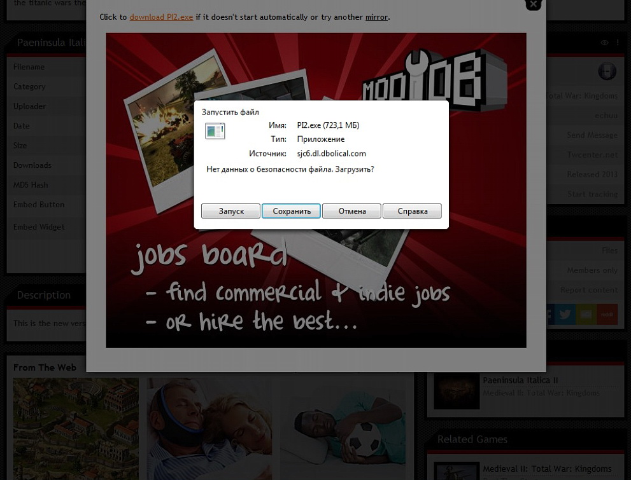
Task: Click the yellow email share icon
Action: pos(586,314)
